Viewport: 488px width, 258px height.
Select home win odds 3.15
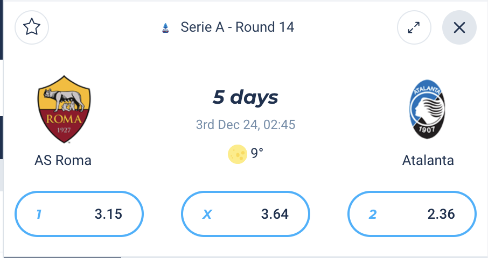coord(79,214)
